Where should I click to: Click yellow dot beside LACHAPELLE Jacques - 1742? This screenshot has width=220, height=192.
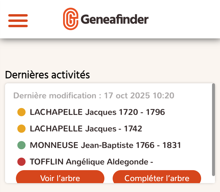point(22,129)
